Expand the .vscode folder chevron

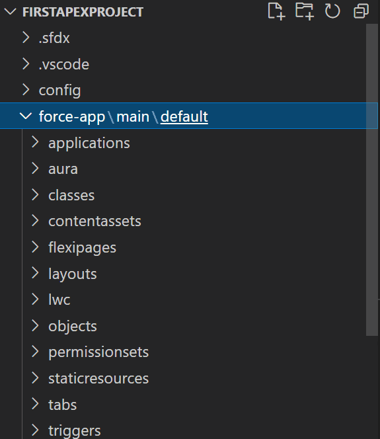coord(26,64)
